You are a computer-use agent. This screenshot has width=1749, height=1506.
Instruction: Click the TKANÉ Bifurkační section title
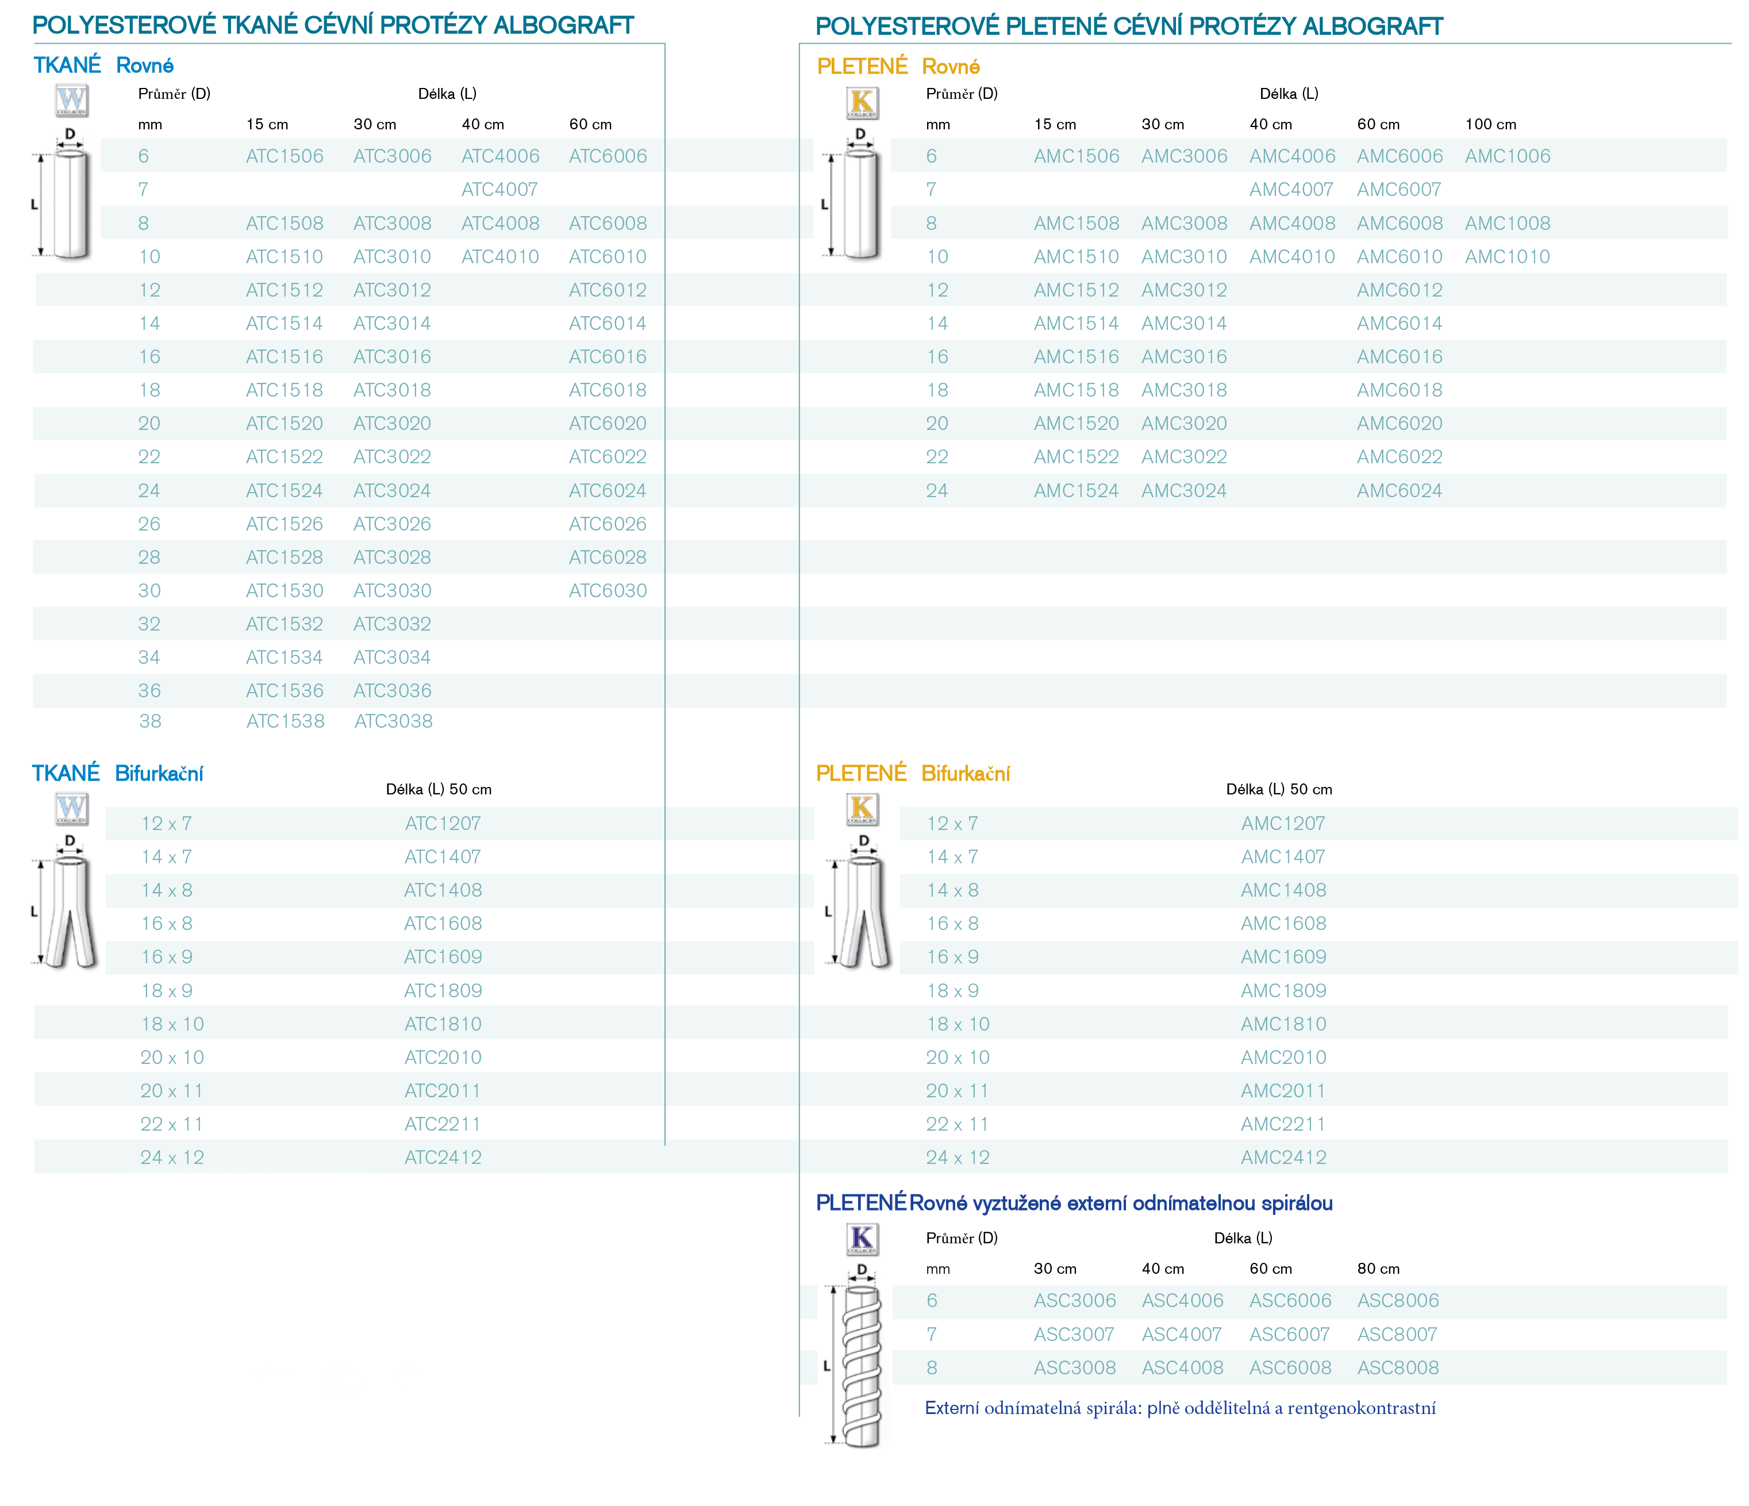(x=117, y=773)
